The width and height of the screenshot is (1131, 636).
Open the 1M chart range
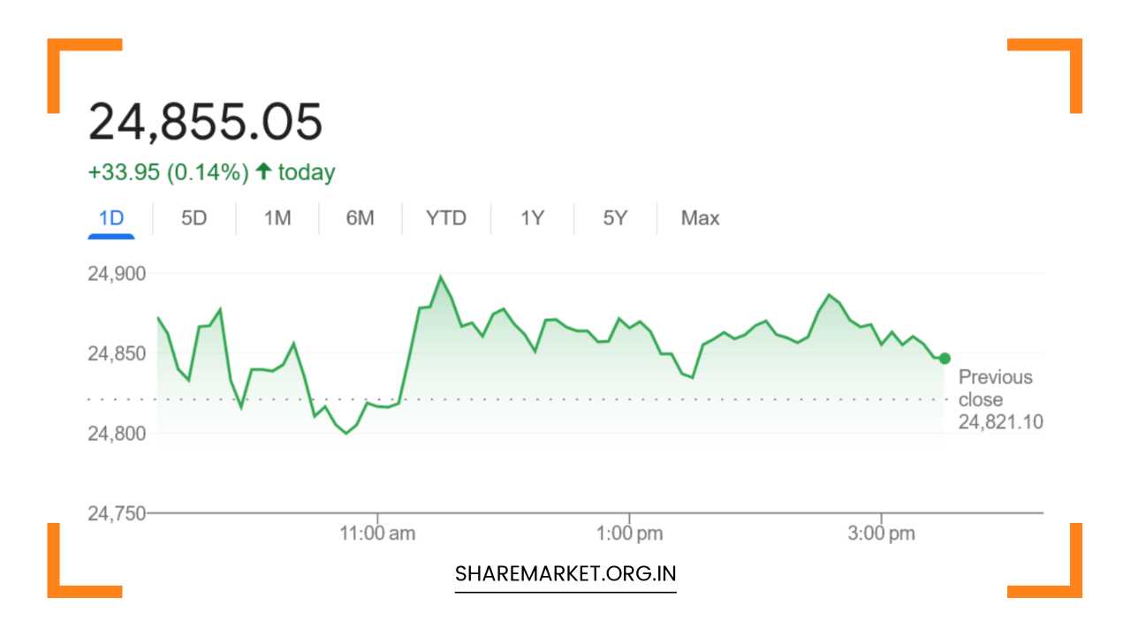(x=277, y=218)
